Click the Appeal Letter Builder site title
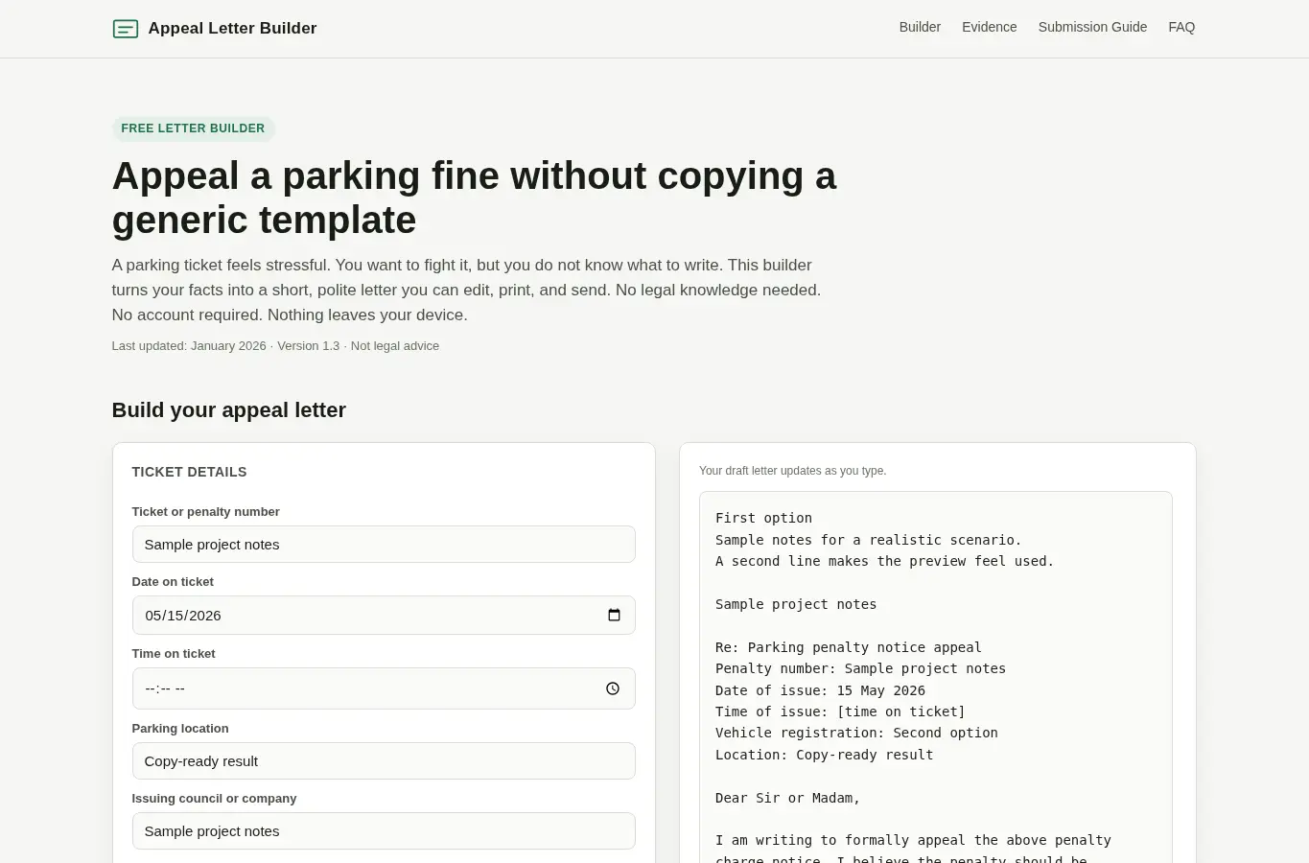 pos(232,28)
